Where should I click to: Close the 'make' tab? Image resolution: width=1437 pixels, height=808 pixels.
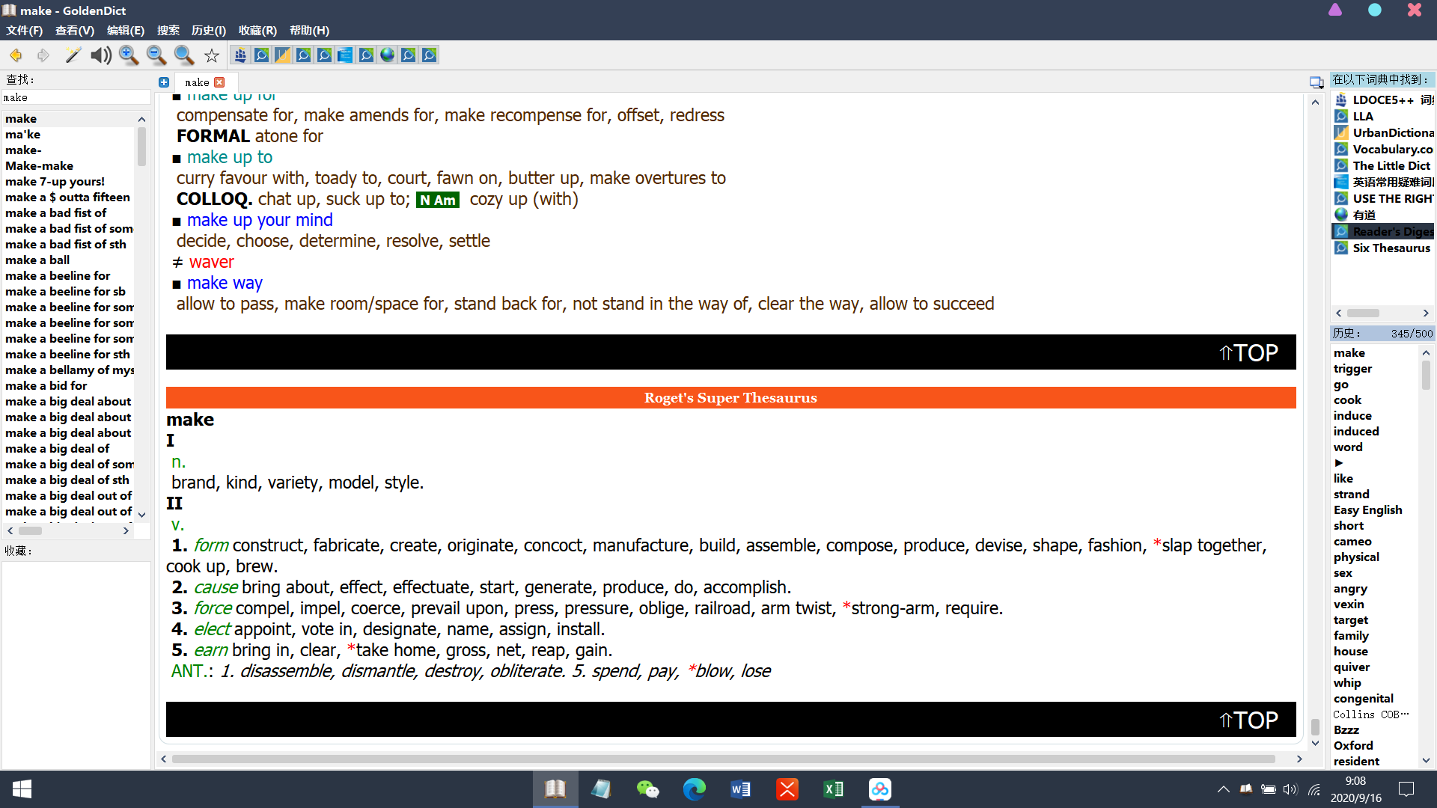(x=219, y=82)
